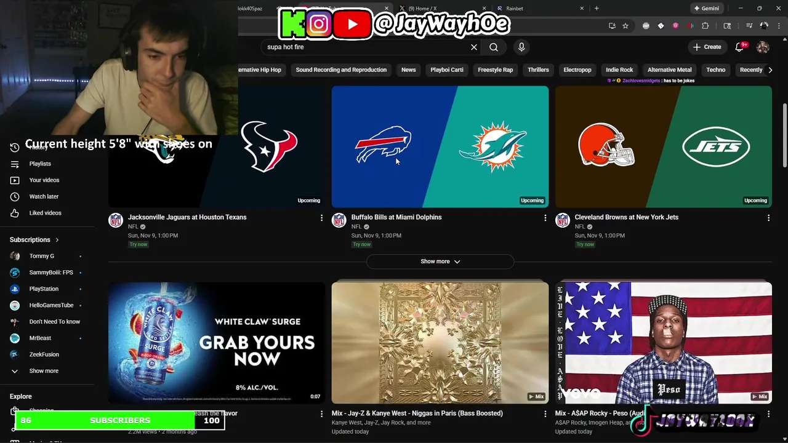Image resolution: width=788 pixels, height=443 pixels.
Task: Clear the search box with the X icon
Action: click(x=474, y=47)
